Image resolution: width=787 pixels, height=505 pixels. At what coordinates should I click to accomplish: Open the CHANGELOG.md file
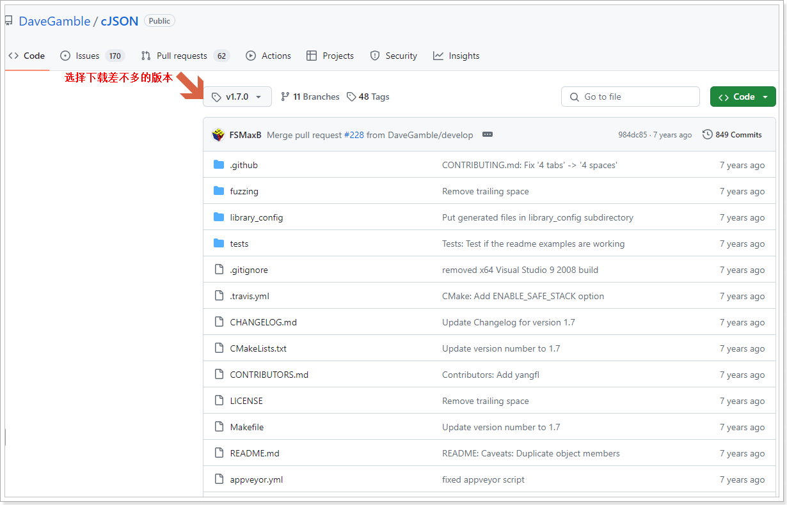pos(264,322)
